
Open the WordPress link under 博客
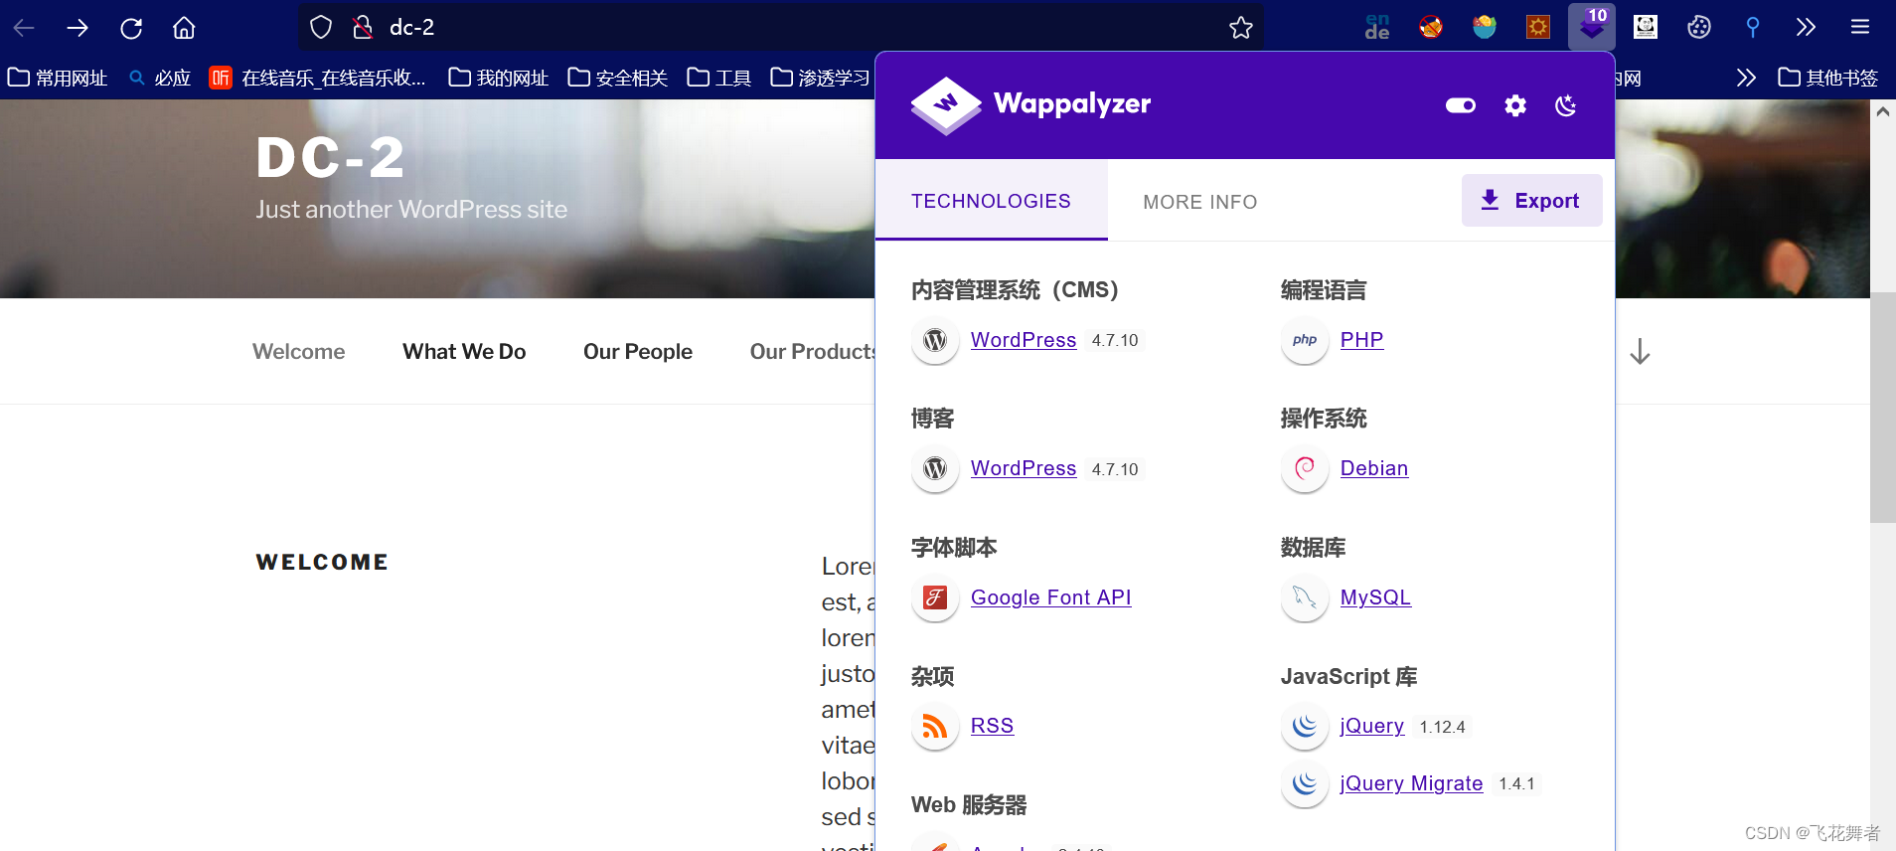coord(1024,468)
